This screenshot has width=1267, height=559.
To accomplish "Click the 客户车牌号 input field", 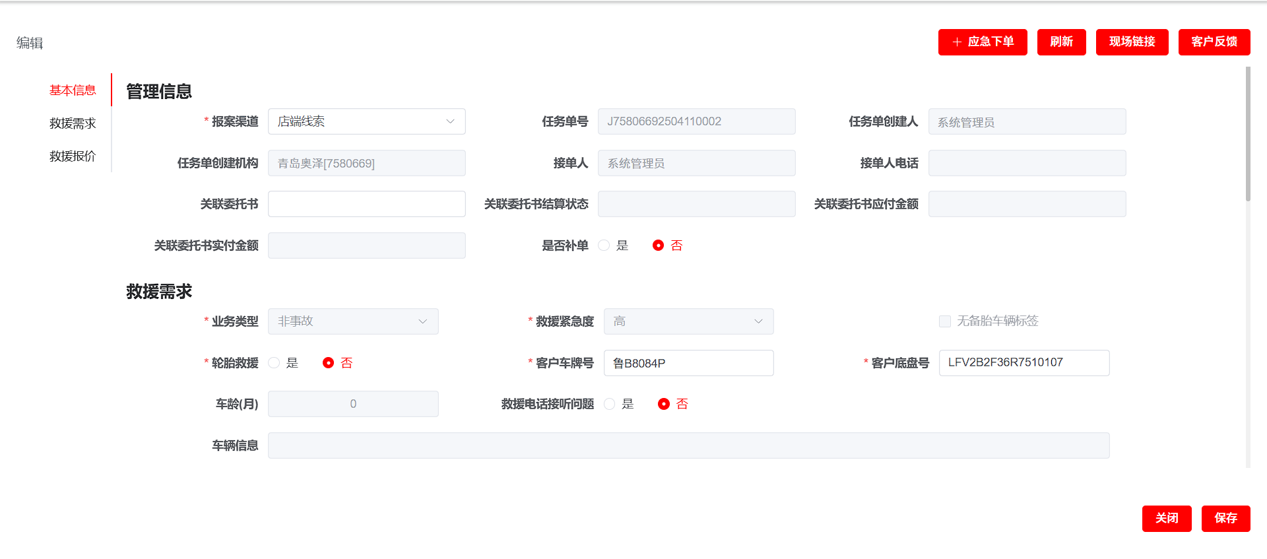I will click(x=688, y=363).
